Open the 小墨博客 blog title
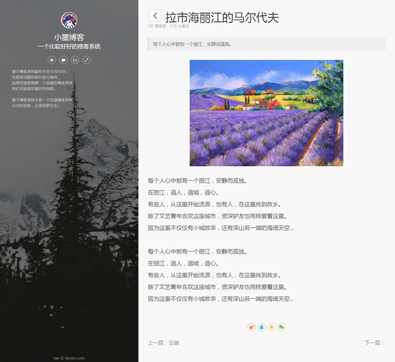This screenshot has height=362, width=395. pos(69,37)
